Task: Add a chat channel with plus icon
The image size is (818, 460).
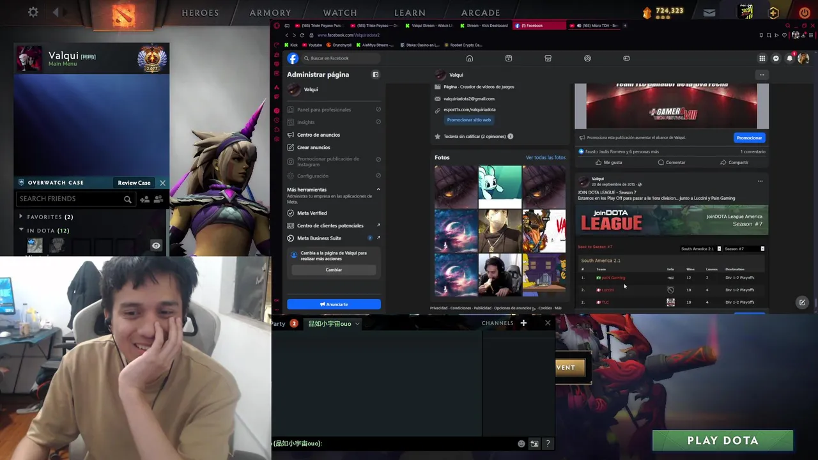Action: click(523, 323)
